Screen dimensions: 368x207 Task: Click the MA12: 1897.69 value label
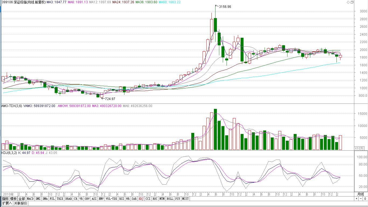pos(100,2)
